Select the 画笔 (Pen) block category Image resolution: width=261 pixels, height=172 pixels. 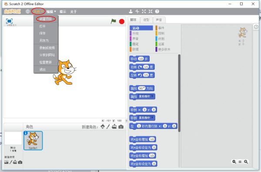[x=141, y=44]
